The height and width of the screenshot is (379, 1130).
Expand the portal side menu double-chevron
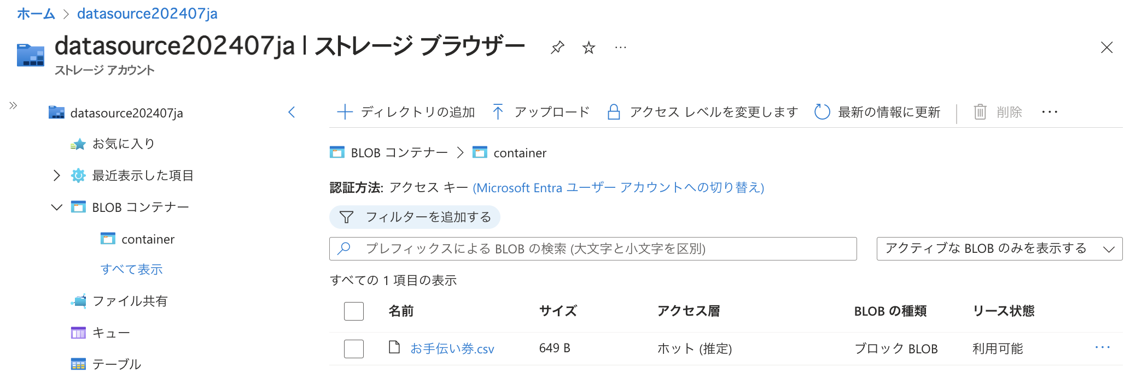(x=13, y=105)
